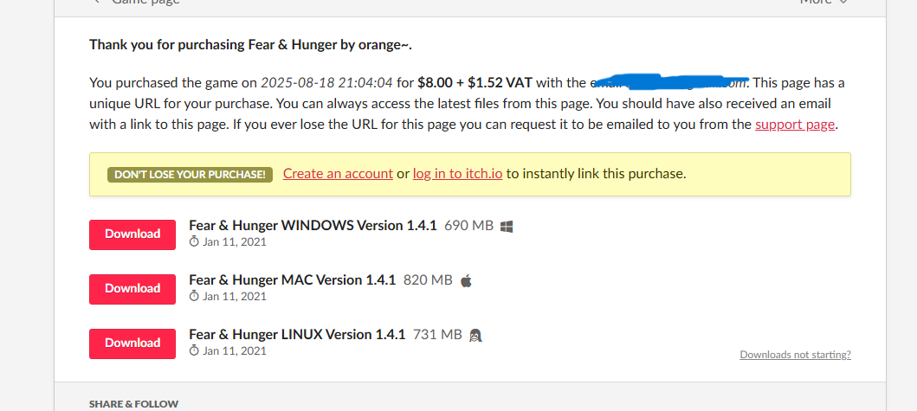
Task: Click the clock icon under the WINDOWS version
Action: 194,241
